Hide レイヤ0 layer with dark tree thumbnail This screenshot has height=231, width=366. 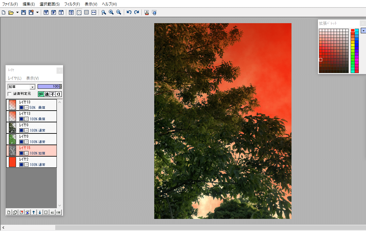click(21, 130)
